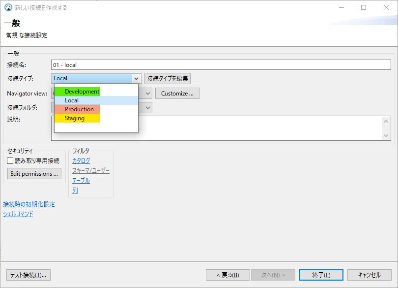The image size is (398, 288).
Task: Click the テスト接続(T)... button
Action: click(28, 275)
